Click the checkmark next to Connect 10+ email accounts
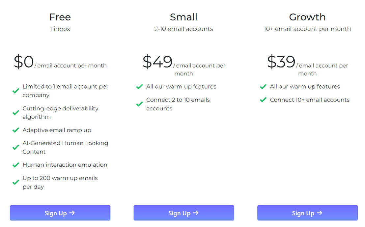The height and width of the screenshot is (227, 365). click(263, 99)
